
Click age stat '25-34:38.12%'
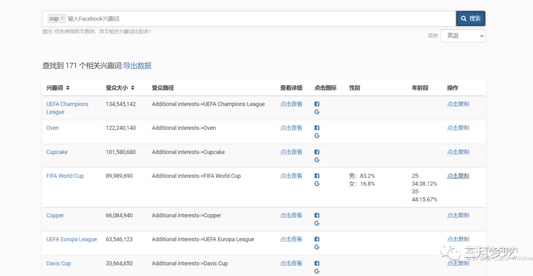coord(424,180)
